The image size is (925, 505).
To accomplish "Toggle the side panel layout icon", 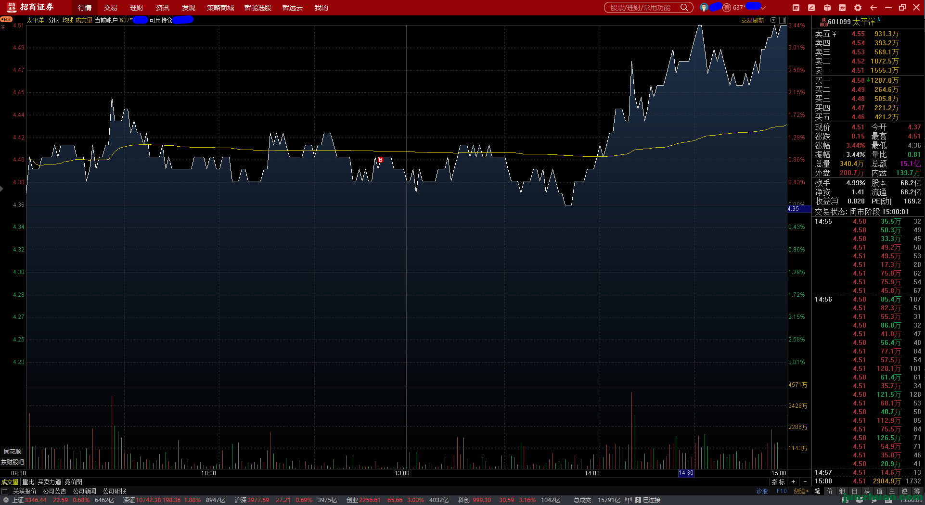I will (x=783, y=20).
